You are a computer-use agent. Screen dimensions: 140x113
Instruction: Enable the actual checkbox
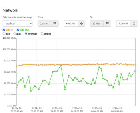tap(42, 34)
